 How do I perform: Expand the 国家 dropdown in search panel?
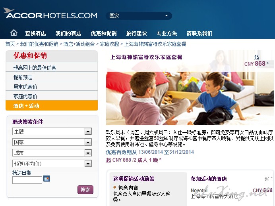point(52,142)
